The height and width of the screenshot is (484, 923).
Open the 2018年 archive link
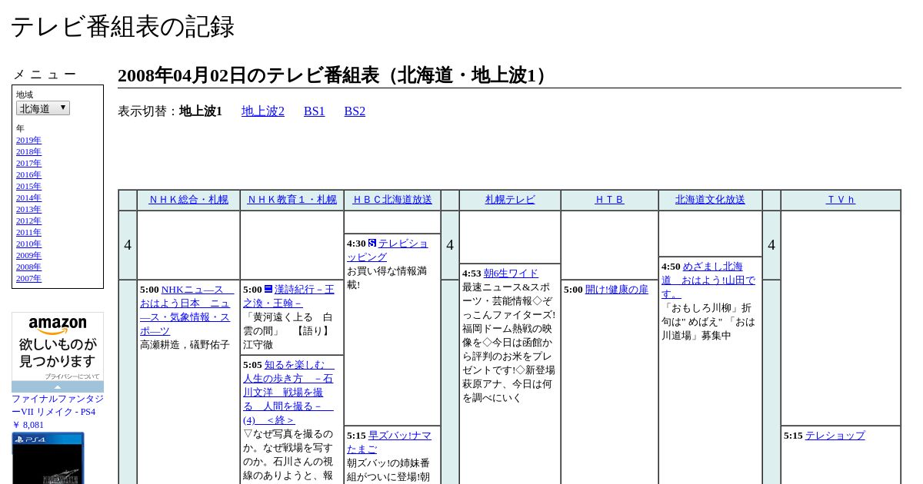28,151
